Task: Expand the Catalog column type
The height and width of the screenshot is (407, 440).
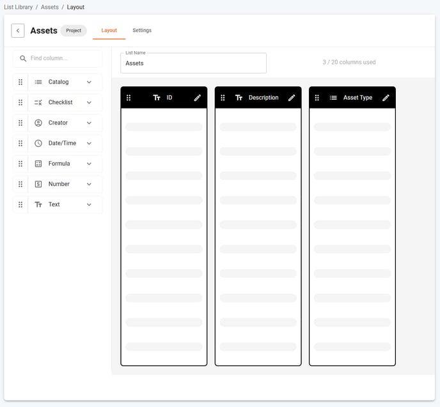Action: (x=89, y=82)
